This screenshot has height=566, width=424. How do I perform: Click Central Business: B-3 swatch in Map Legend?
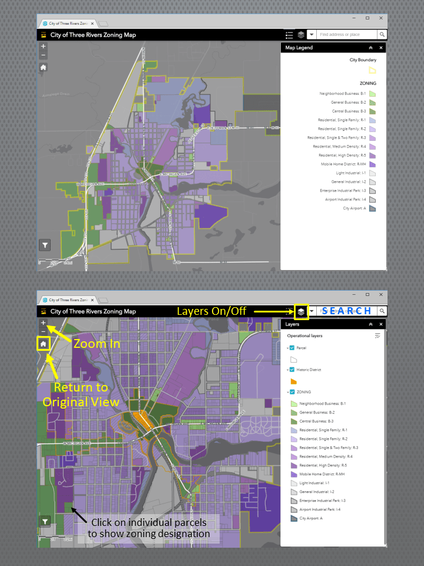[372, 111]
